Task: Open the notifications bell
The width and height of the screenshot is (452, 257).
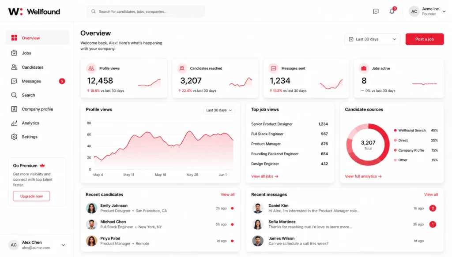Action: pyautogui.click(x=392, y=11)
